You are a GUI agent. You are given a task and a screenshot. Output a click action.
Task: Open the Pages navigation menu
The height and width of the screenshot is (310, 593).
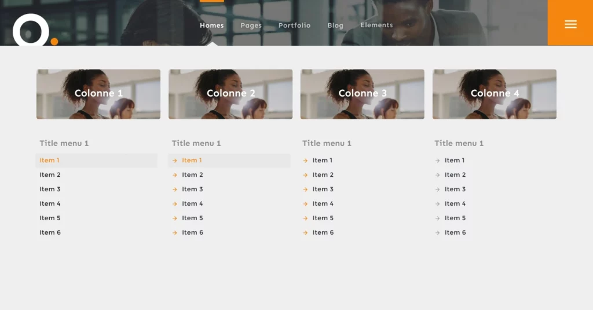pos(251,25)
